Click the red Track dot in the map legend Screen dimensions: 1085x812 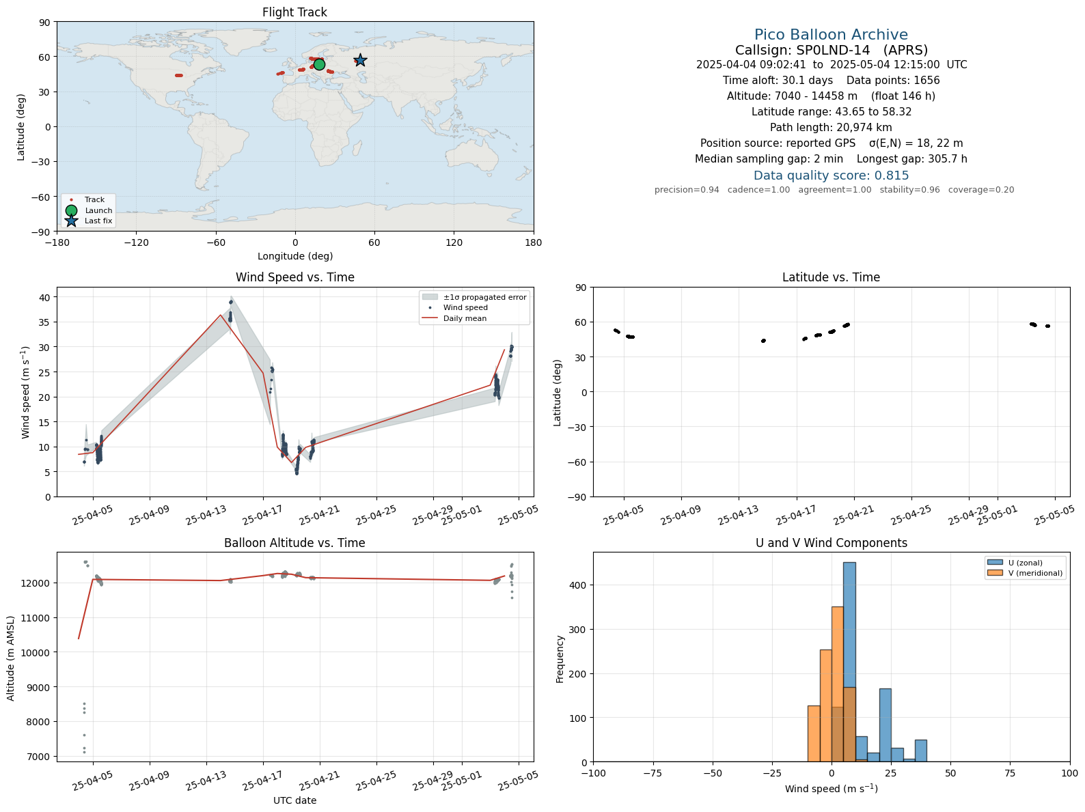[71, 200]
